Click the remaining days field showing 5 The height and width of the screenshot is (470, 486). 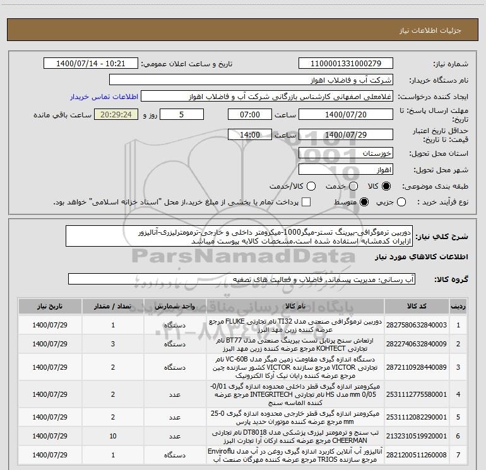point(182,115)
